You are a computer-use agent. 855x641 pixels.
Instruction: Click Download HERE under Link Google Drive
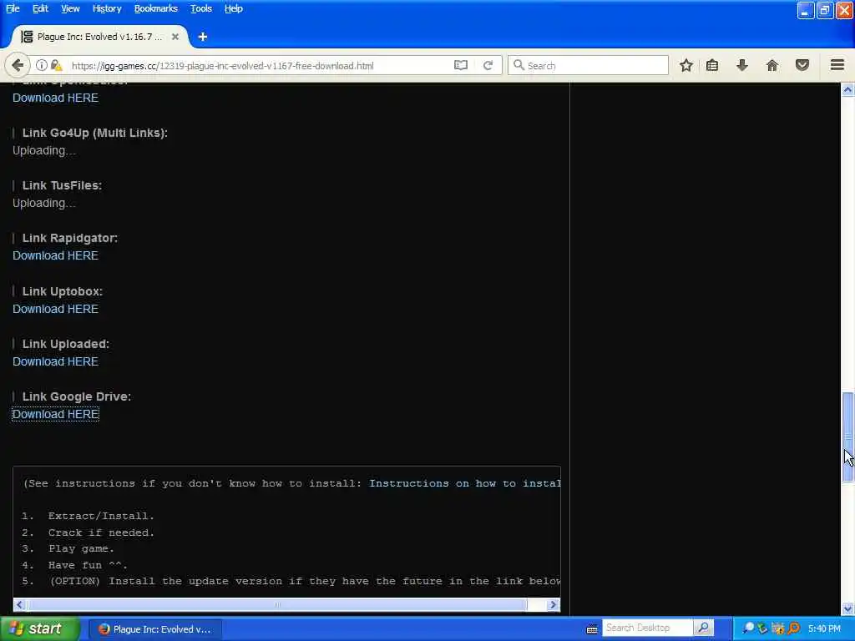56,414
